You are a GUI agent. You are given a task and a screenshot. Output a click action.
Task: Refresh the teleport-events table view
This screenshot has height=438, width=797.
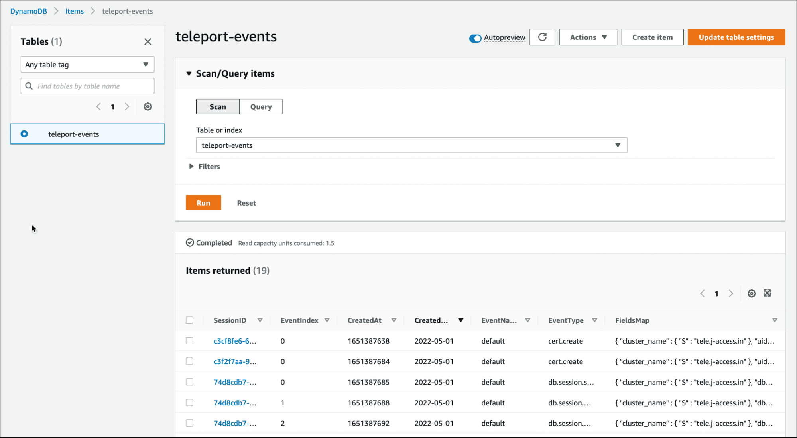[542, 37]
